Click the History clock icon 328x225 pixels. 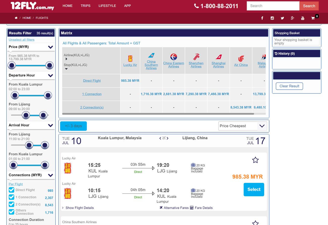pos(276,54)
